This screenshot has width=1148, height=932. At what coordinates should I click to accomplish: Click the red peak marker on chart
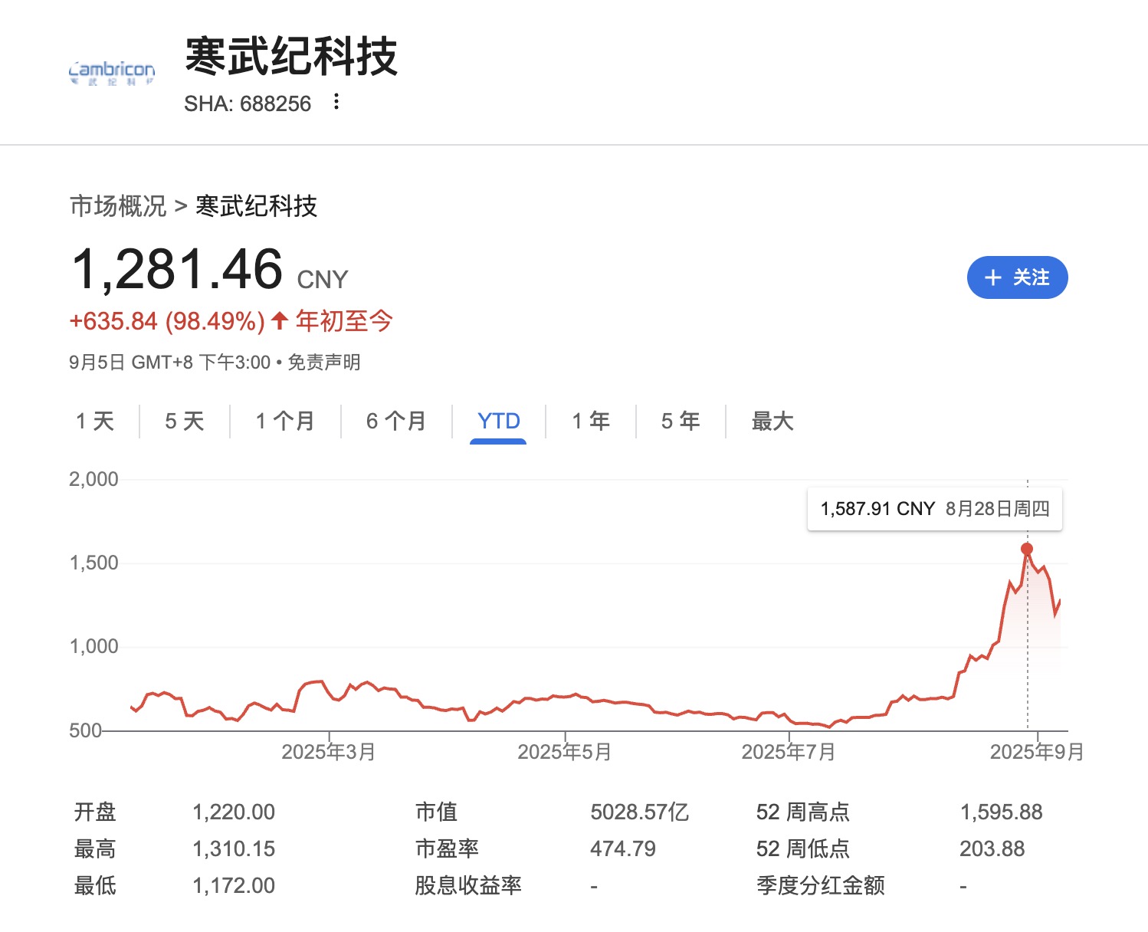[x=1027, y=549]
